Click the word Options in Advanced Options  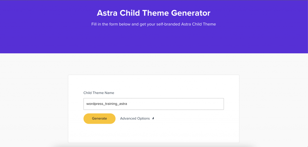(144, 119)
